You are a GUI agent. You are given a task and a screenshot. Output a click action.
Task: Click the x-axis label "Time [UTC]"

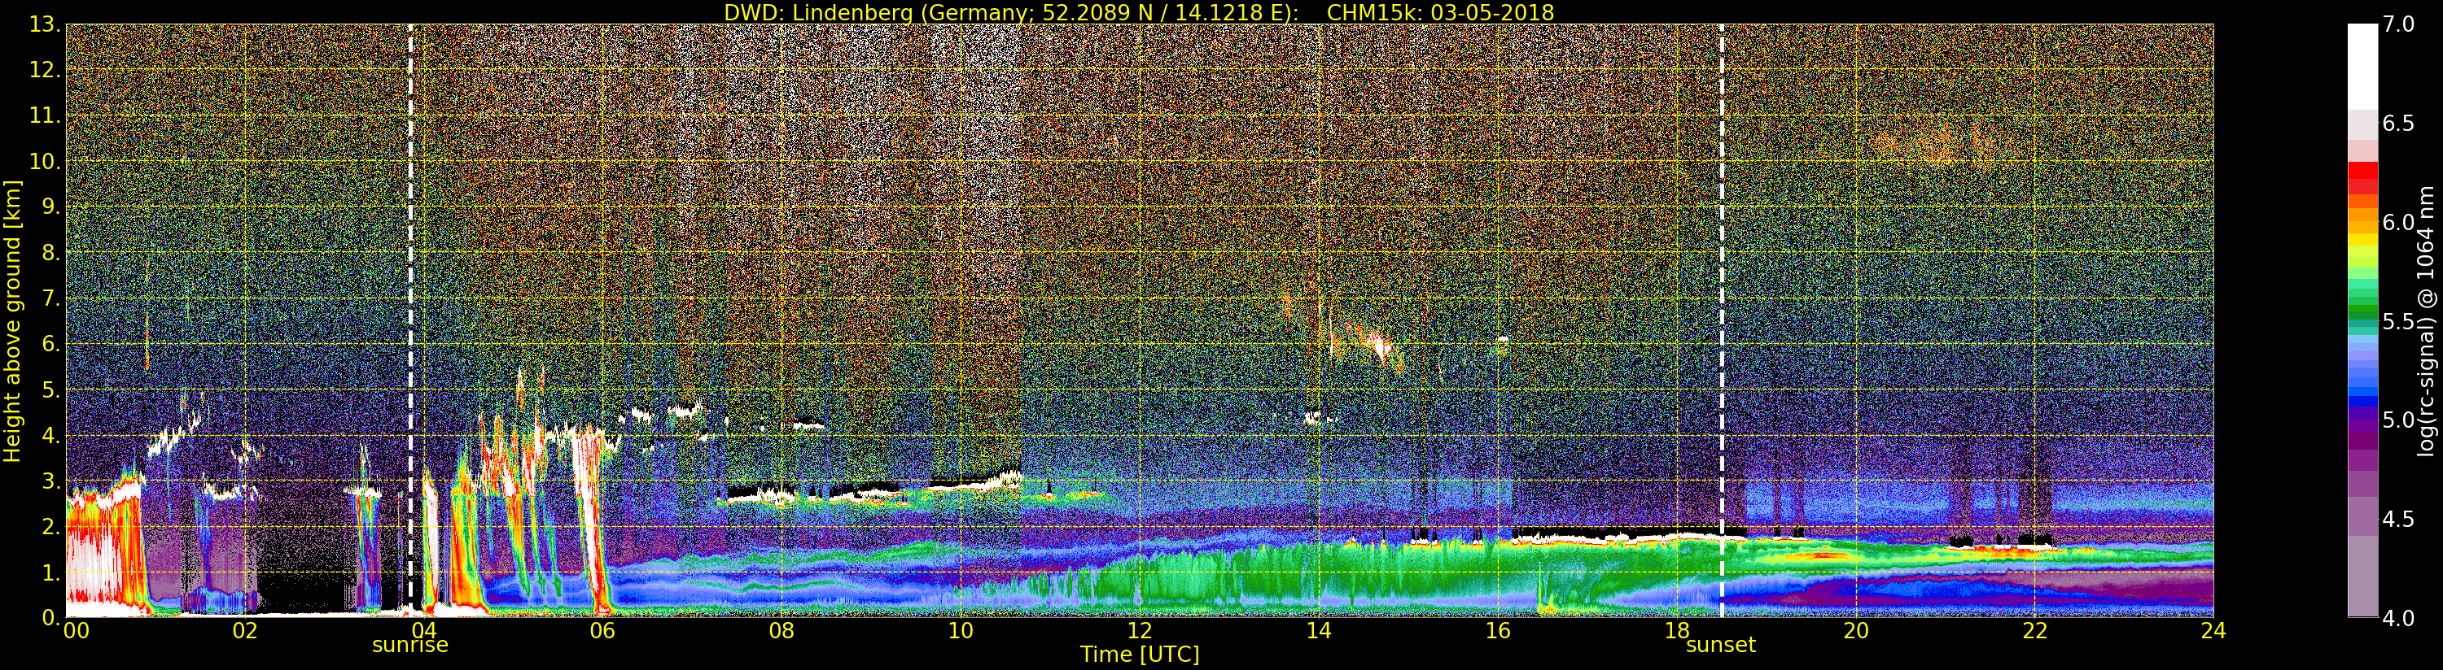(x=1140, y=654)
